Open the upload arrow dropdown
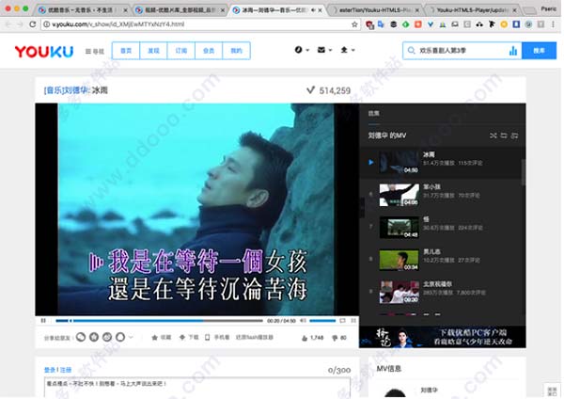This screenshot has height=399, width=564. [347, 50]
